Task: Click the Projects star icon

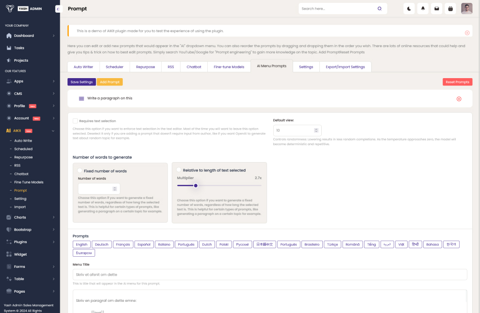Action: pos(9,60)
